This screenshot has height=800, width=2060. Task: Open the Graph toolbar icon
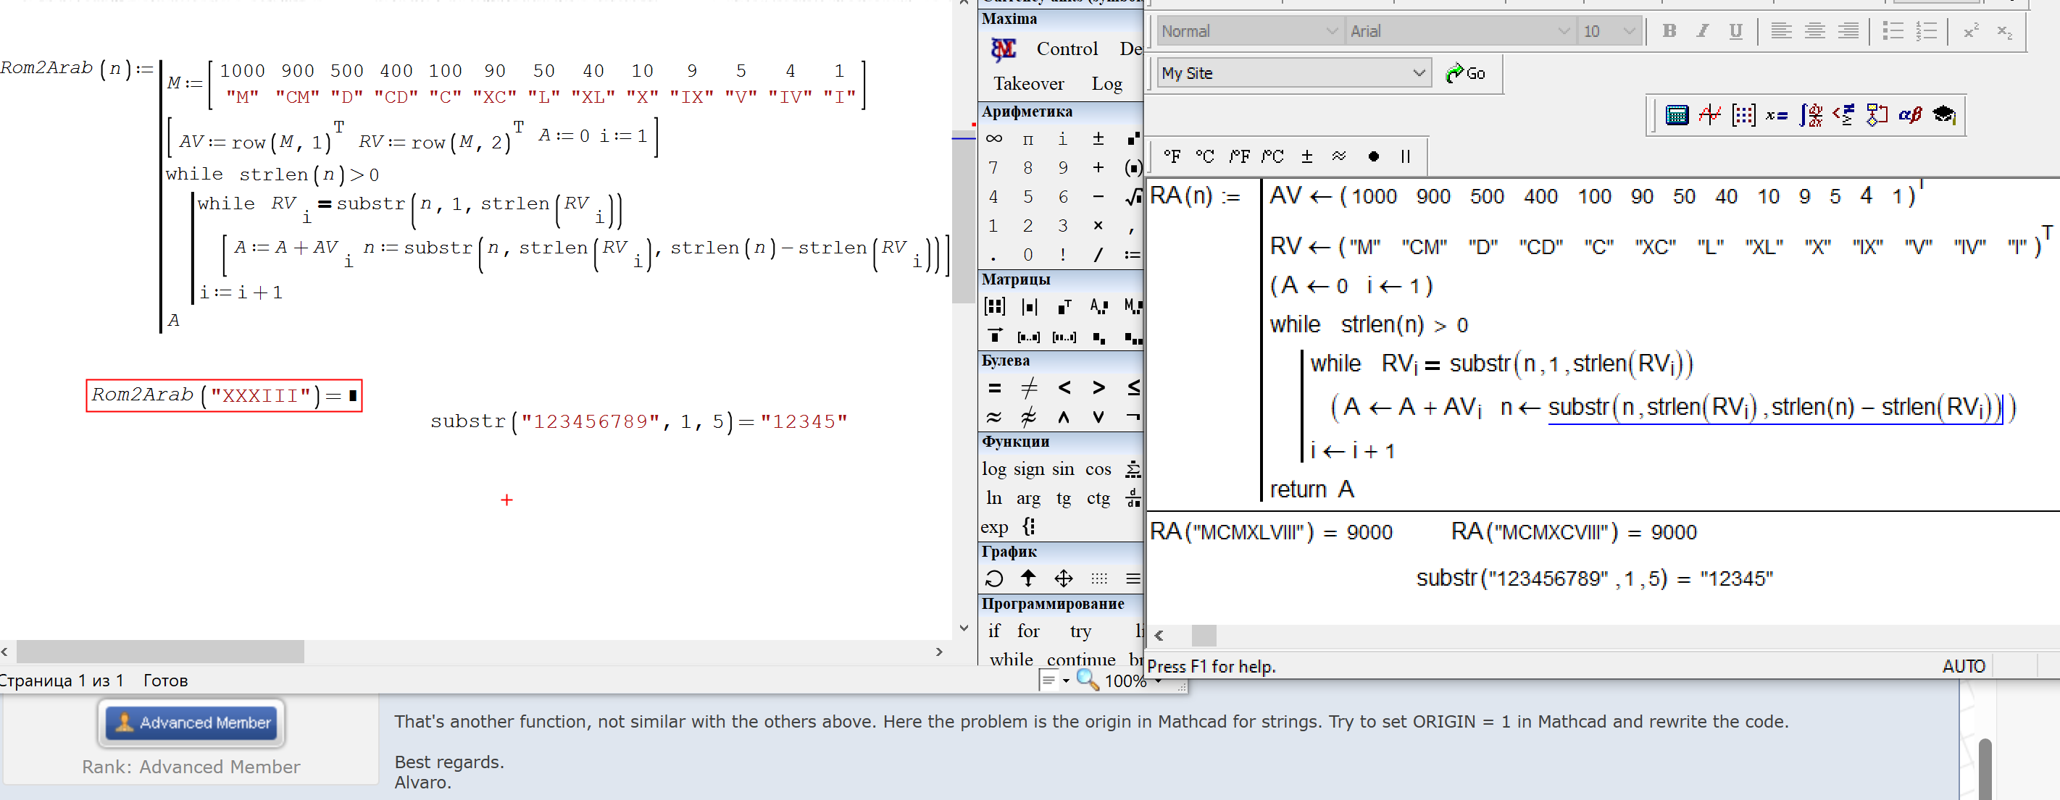[x=1710, y=115]
